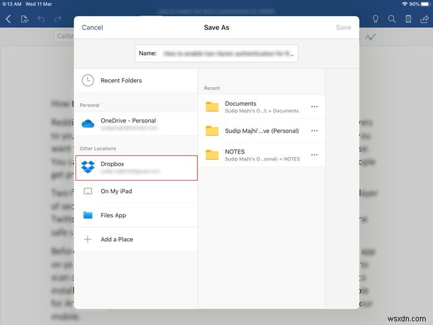Screen dimensions: 433x325
Task: Click the plus icon for Add a Place
Action: [88, 239]
